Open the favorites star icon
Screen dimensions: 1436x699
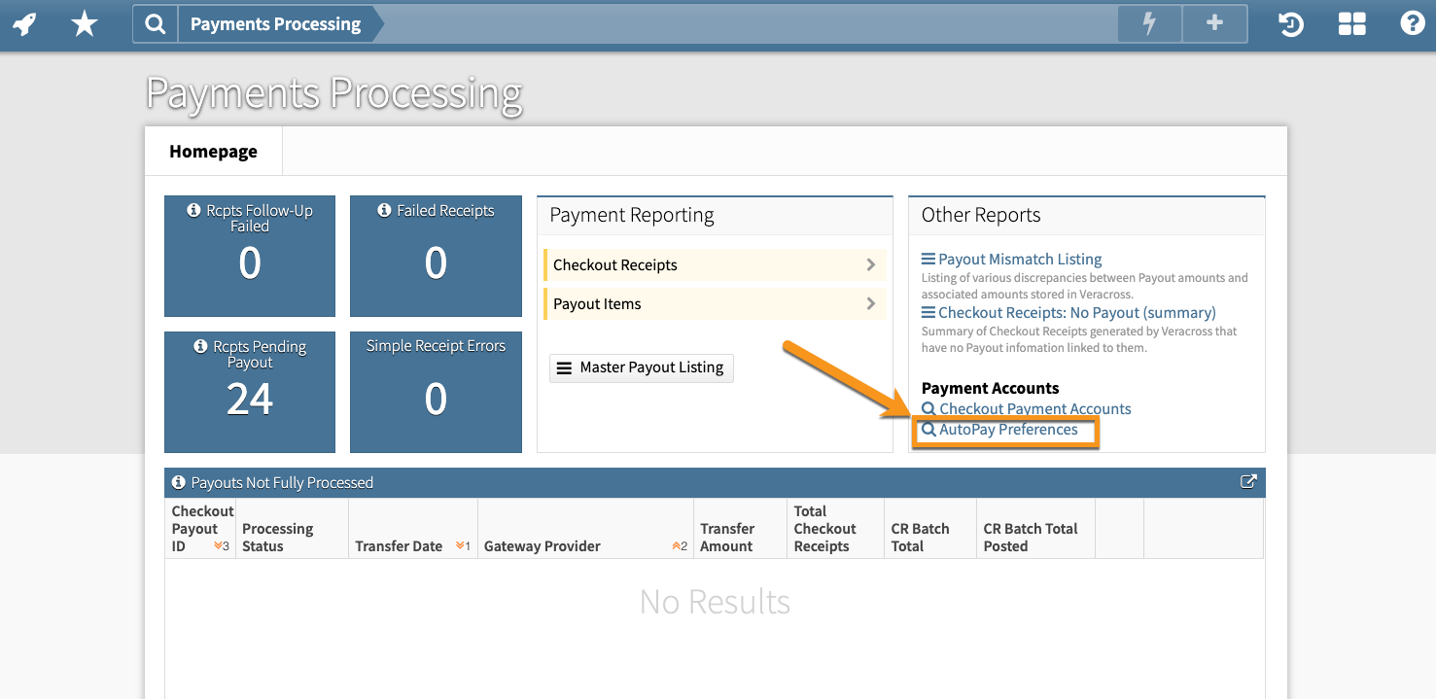pos(84,23)
